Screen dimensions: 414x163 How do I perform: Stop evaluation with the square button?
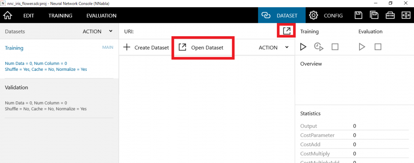click(x=378, y=47)
